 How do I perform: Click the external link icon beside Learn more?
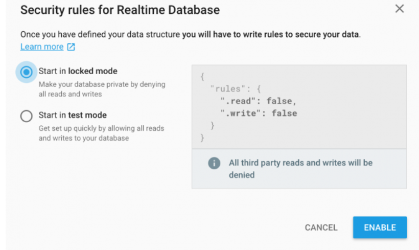(x=71, y=47)
